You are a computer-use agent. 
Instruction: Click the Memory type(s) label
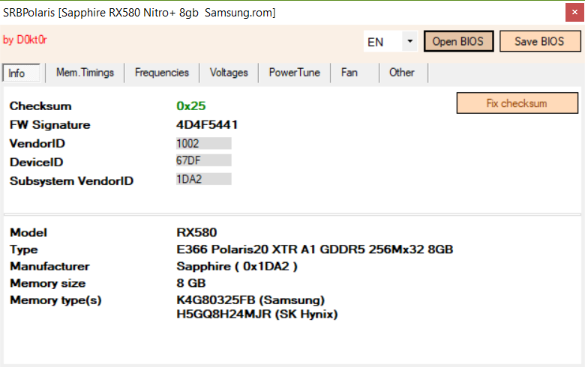(x=55, y=300)
